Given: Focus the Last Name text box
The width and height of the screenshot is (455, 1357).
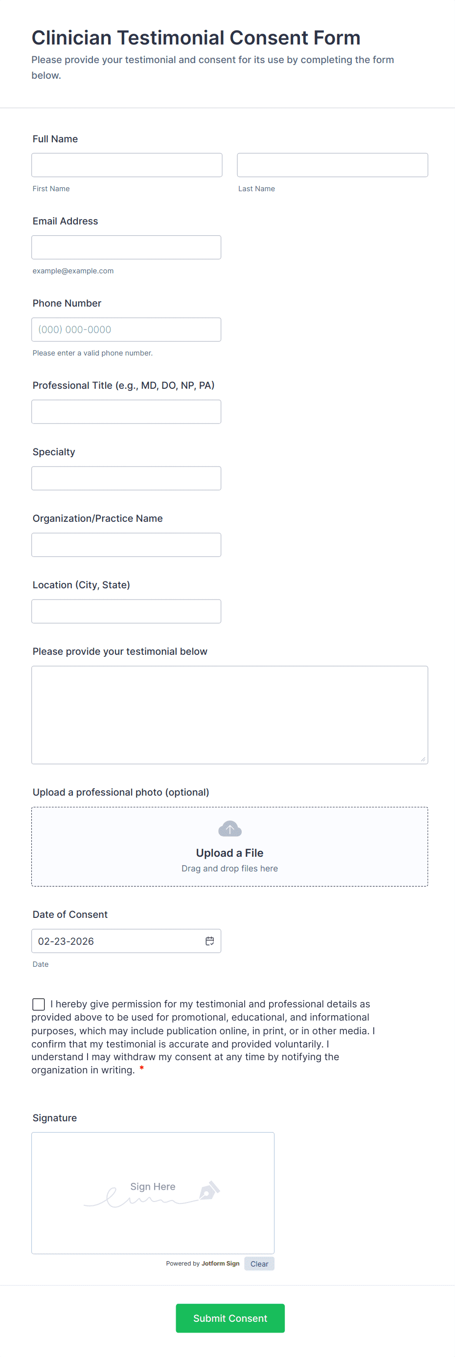Looking at the screenshot, I should click(x=332, y=165).
